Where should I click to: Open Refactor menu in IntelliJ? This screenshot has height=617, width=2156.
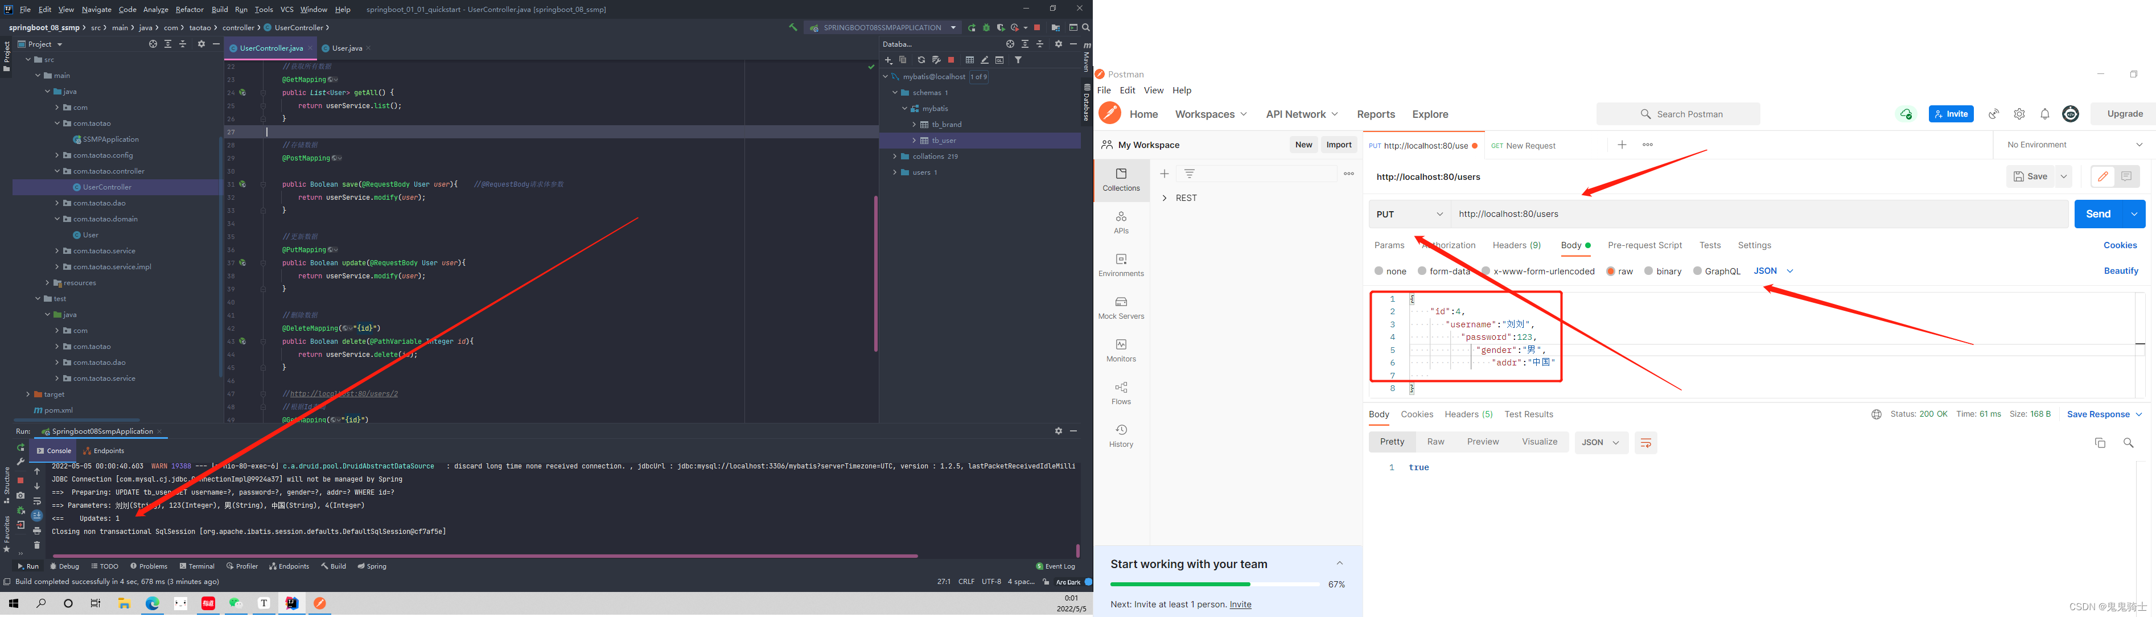coord(189,9)
